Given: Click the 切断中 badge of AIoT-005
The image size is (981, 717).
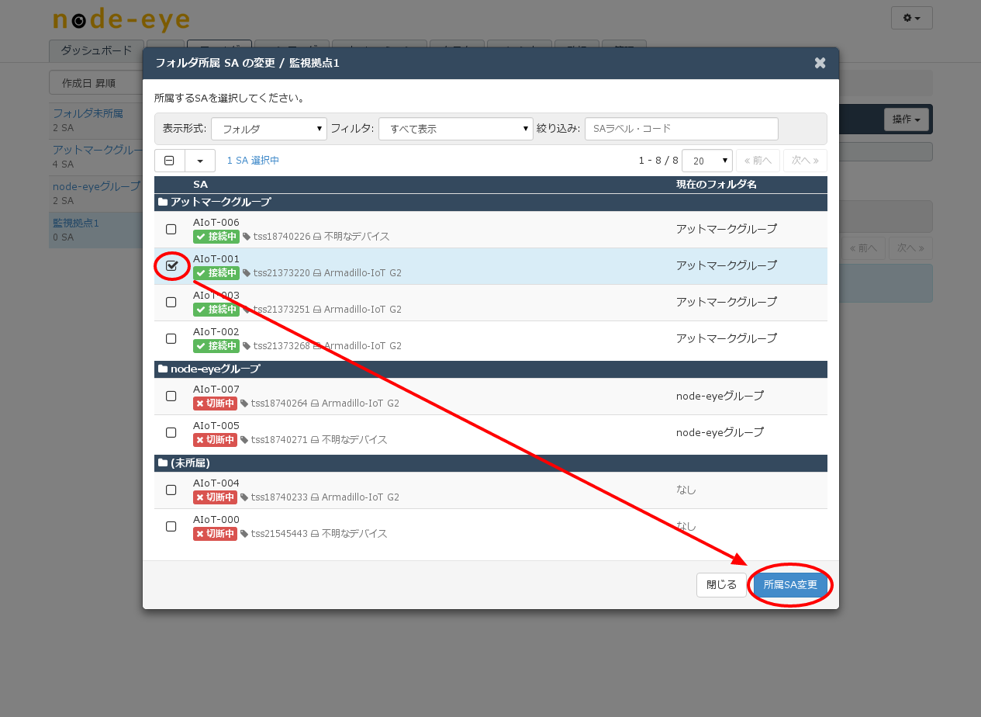Looking at the screenshot, I should tap(215, 440).
